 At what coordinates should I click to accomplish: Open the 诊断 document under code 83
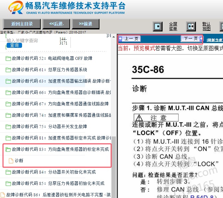click(x=19, y=161)
